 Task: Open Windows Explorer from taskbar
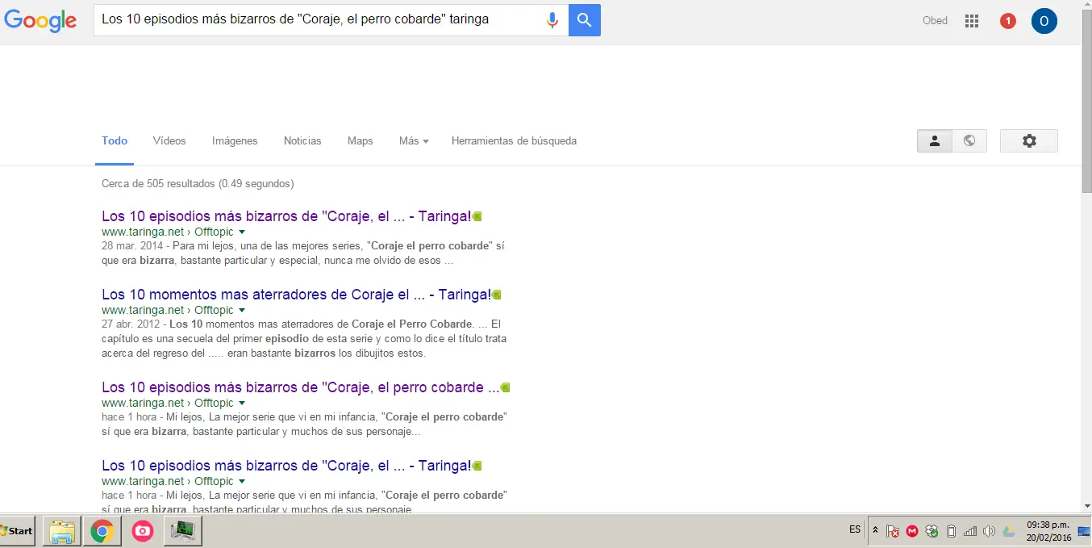tap(62, 531)
